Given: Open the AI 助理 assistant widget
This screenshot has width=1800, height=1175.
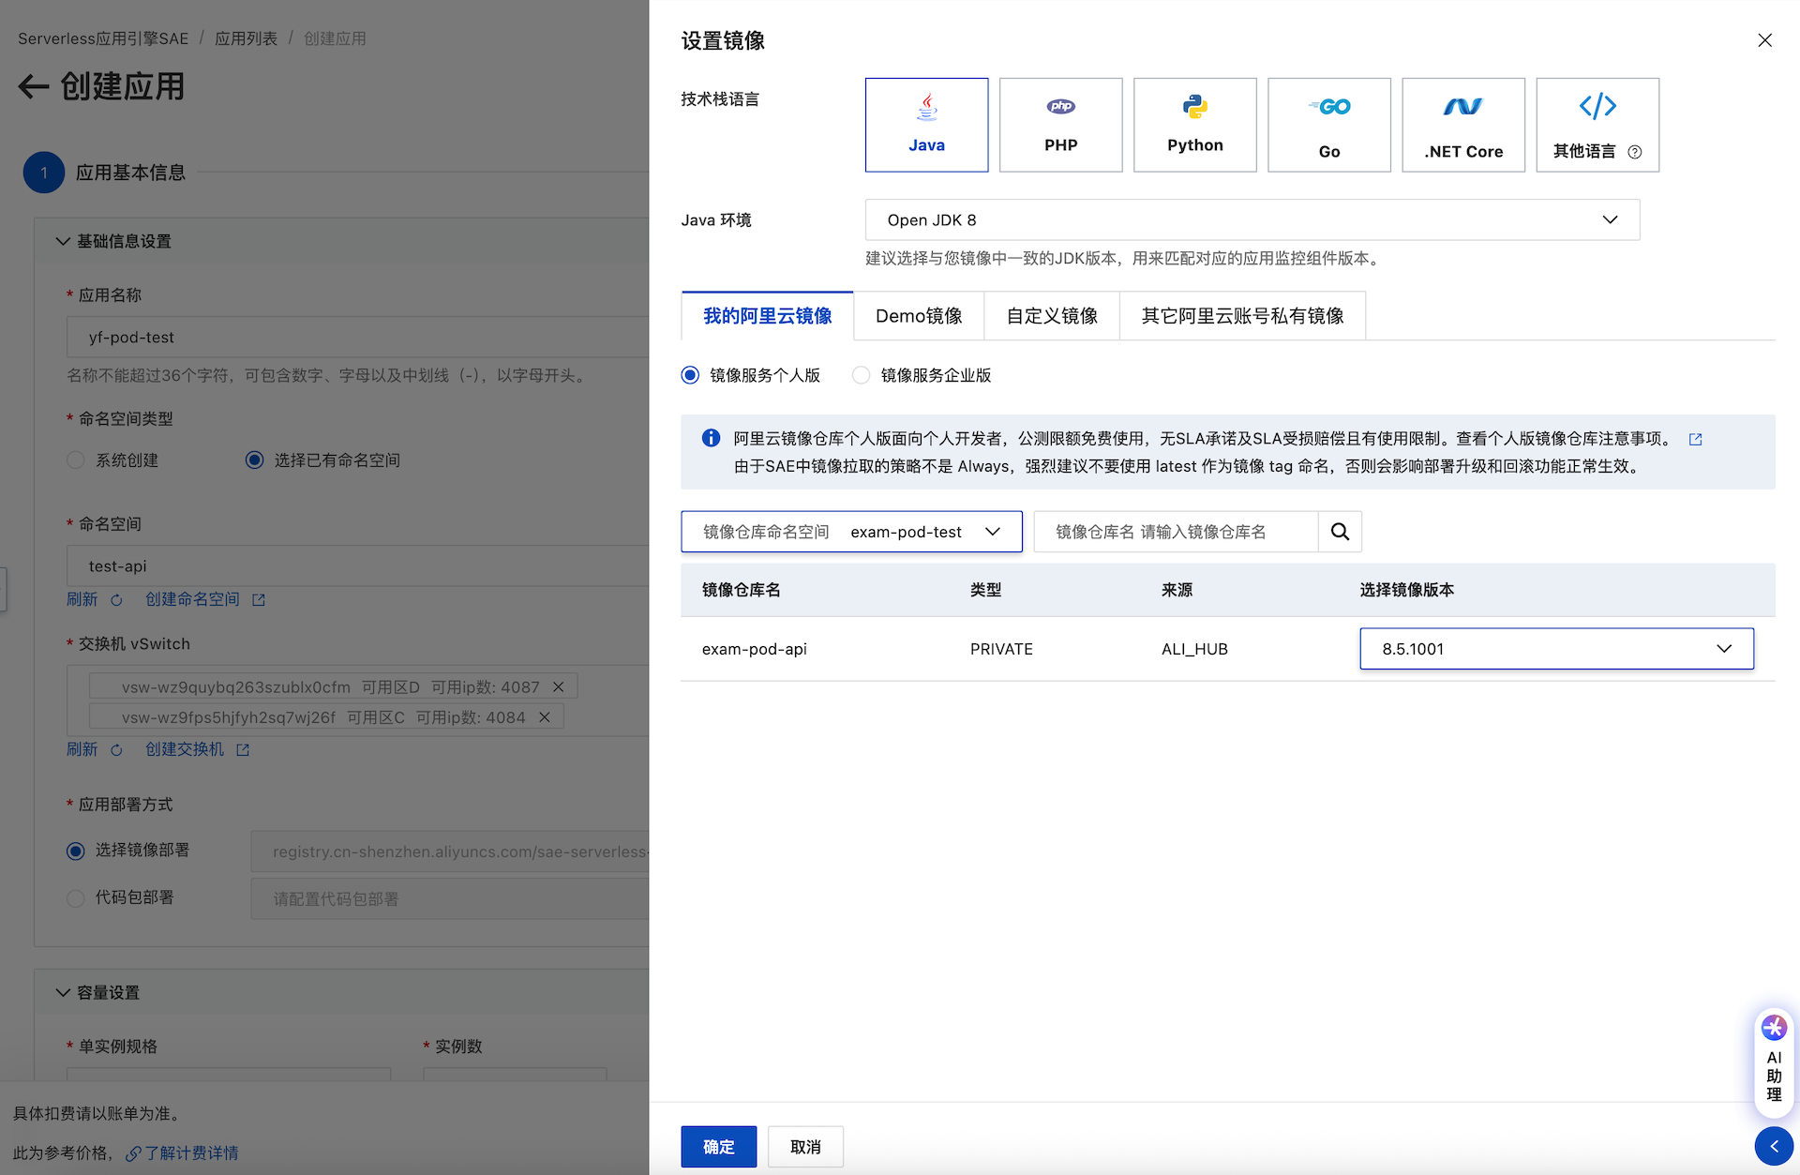Looking at the screenshot, I should click(1774, 1063).
